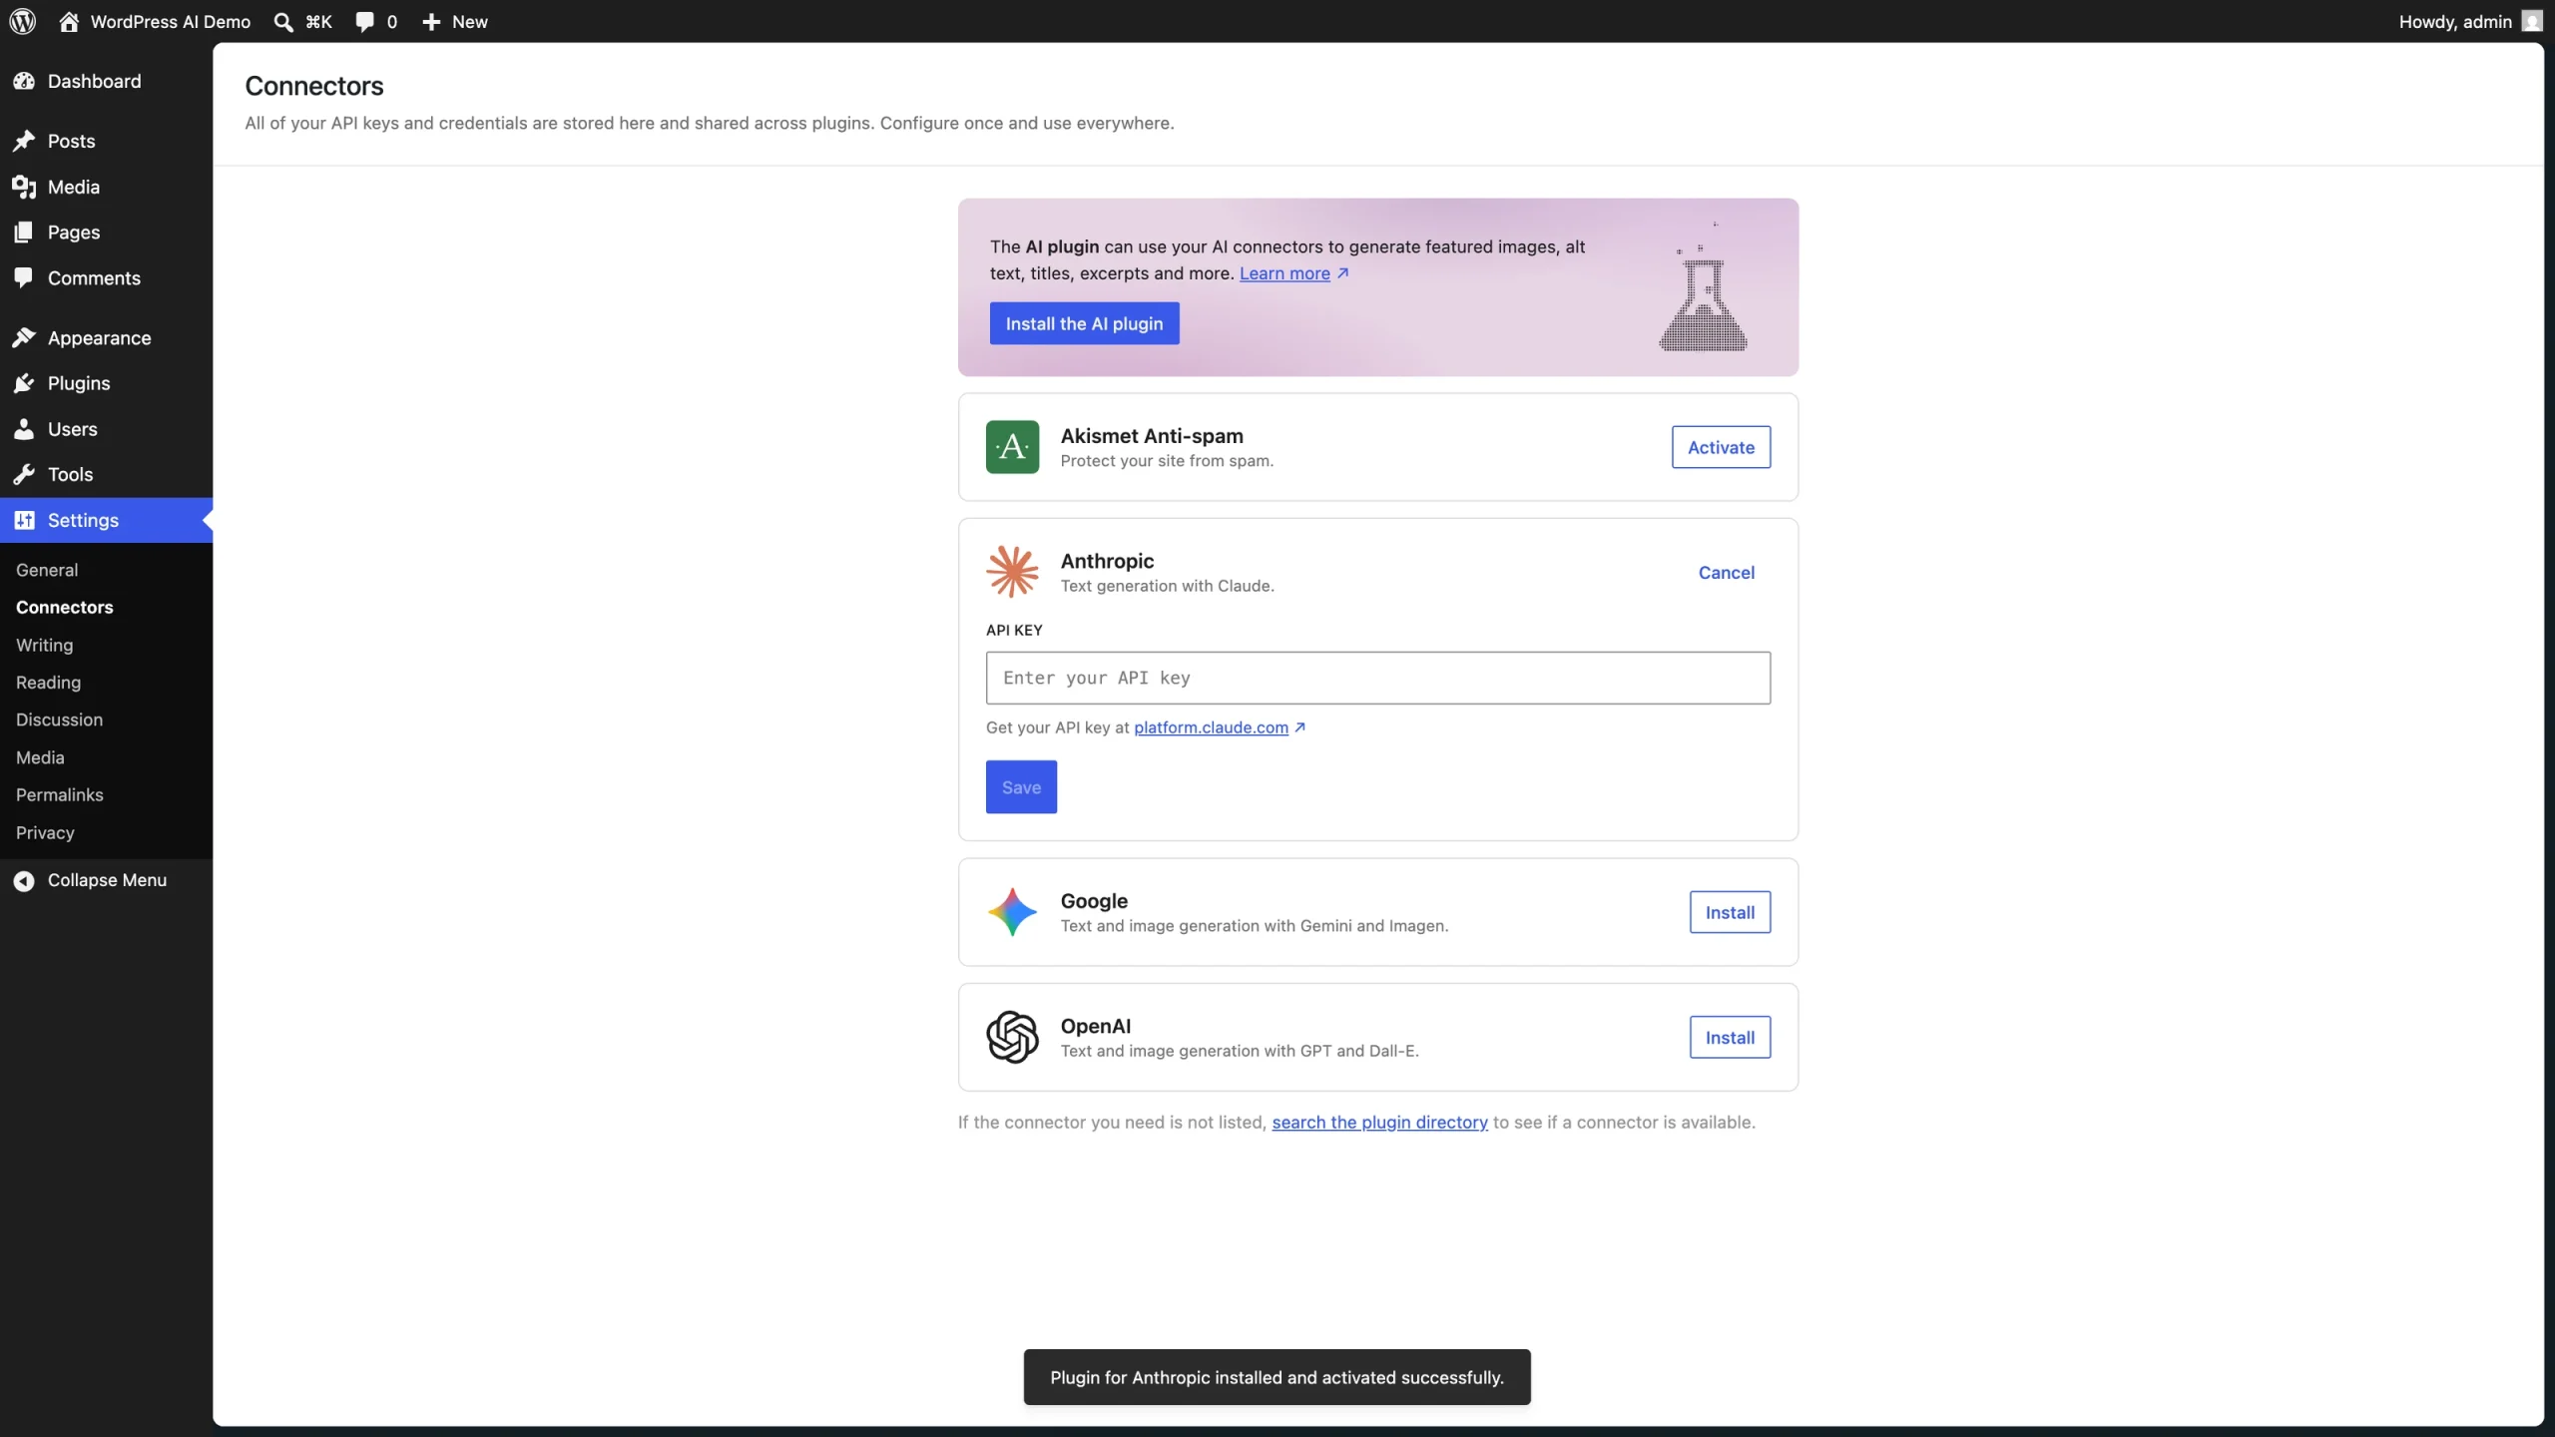The height and width of the screenshot is (1437, 2555).
Task: Click the WordPress AI Demo site name
Action: [x=171, y=22]
